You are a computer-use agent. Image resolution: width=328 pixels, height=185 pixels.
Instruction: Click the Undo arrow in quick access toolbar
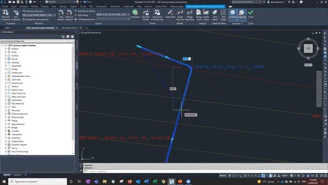coord(35,2)
